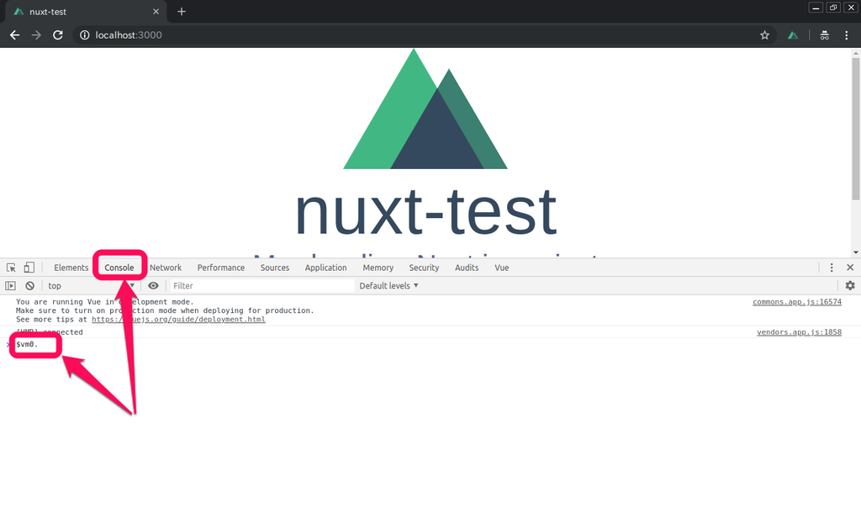Select the nuxt-test browser tab
This screenshot has height=509, width=861.
click(x=85, y=12)
